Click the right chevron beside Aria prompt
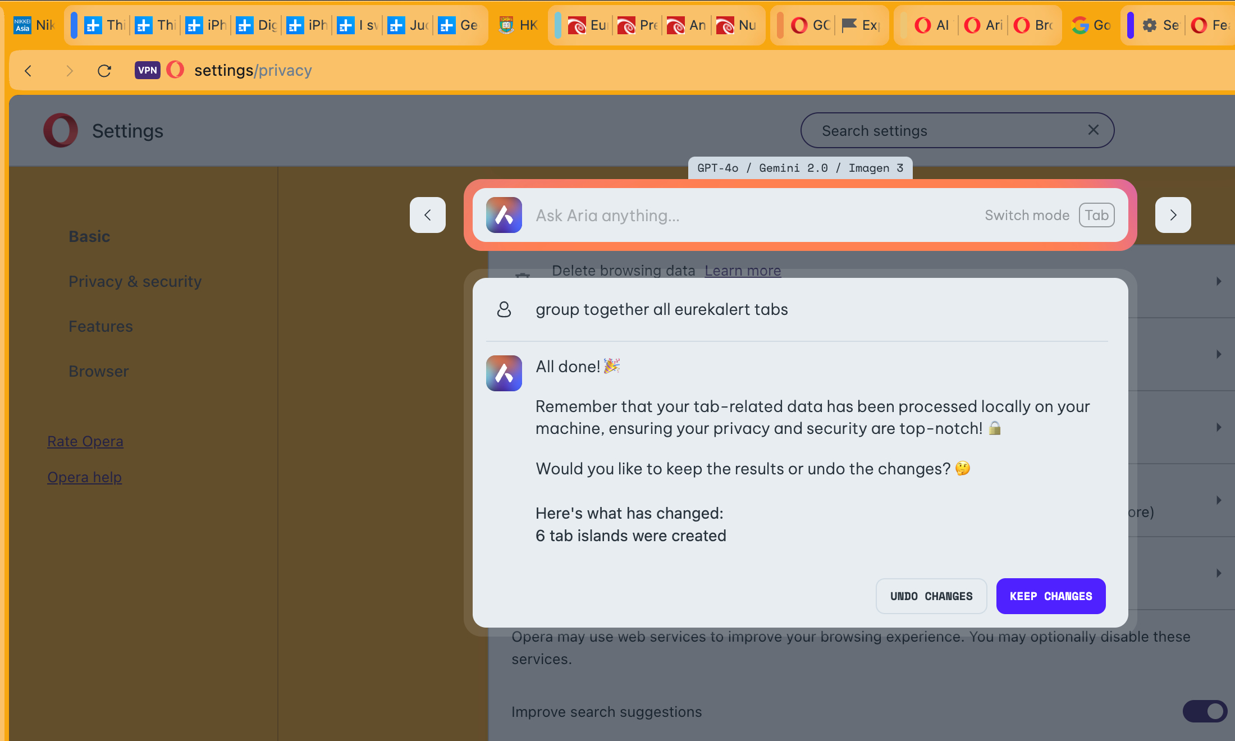The width and height of the screenshot is (1235, 741). 1173,215
